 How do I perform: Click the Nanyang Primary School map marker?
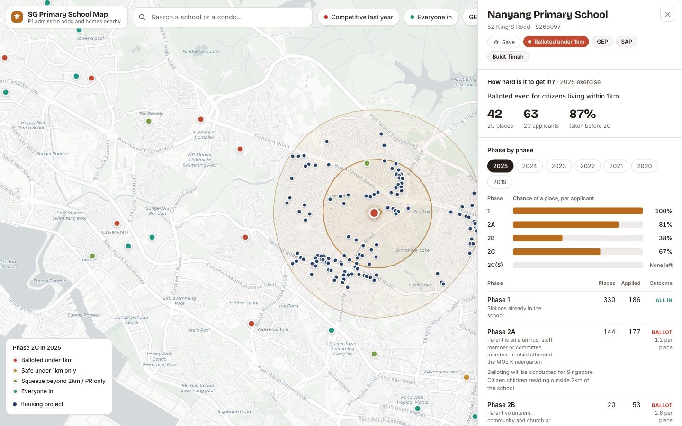point(374,213)
